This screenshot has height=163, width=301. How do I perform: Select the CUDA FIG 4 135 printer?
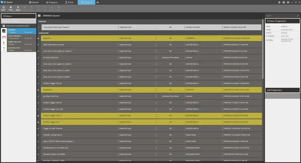(19, 49)
